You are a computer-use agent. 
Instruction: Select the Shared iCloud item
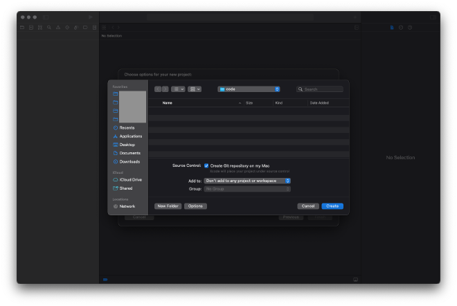click(x=125, y=188)
